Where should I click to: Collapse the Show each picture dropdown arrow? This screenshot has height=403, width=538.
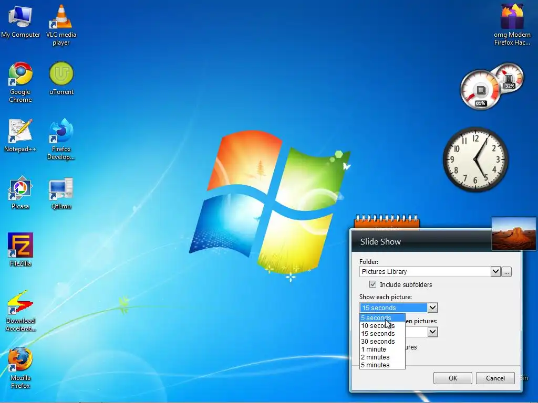pos(433,307)
